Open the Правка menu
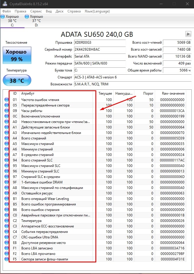This screenshot has width=194, height=274. [x=20, y=11]
